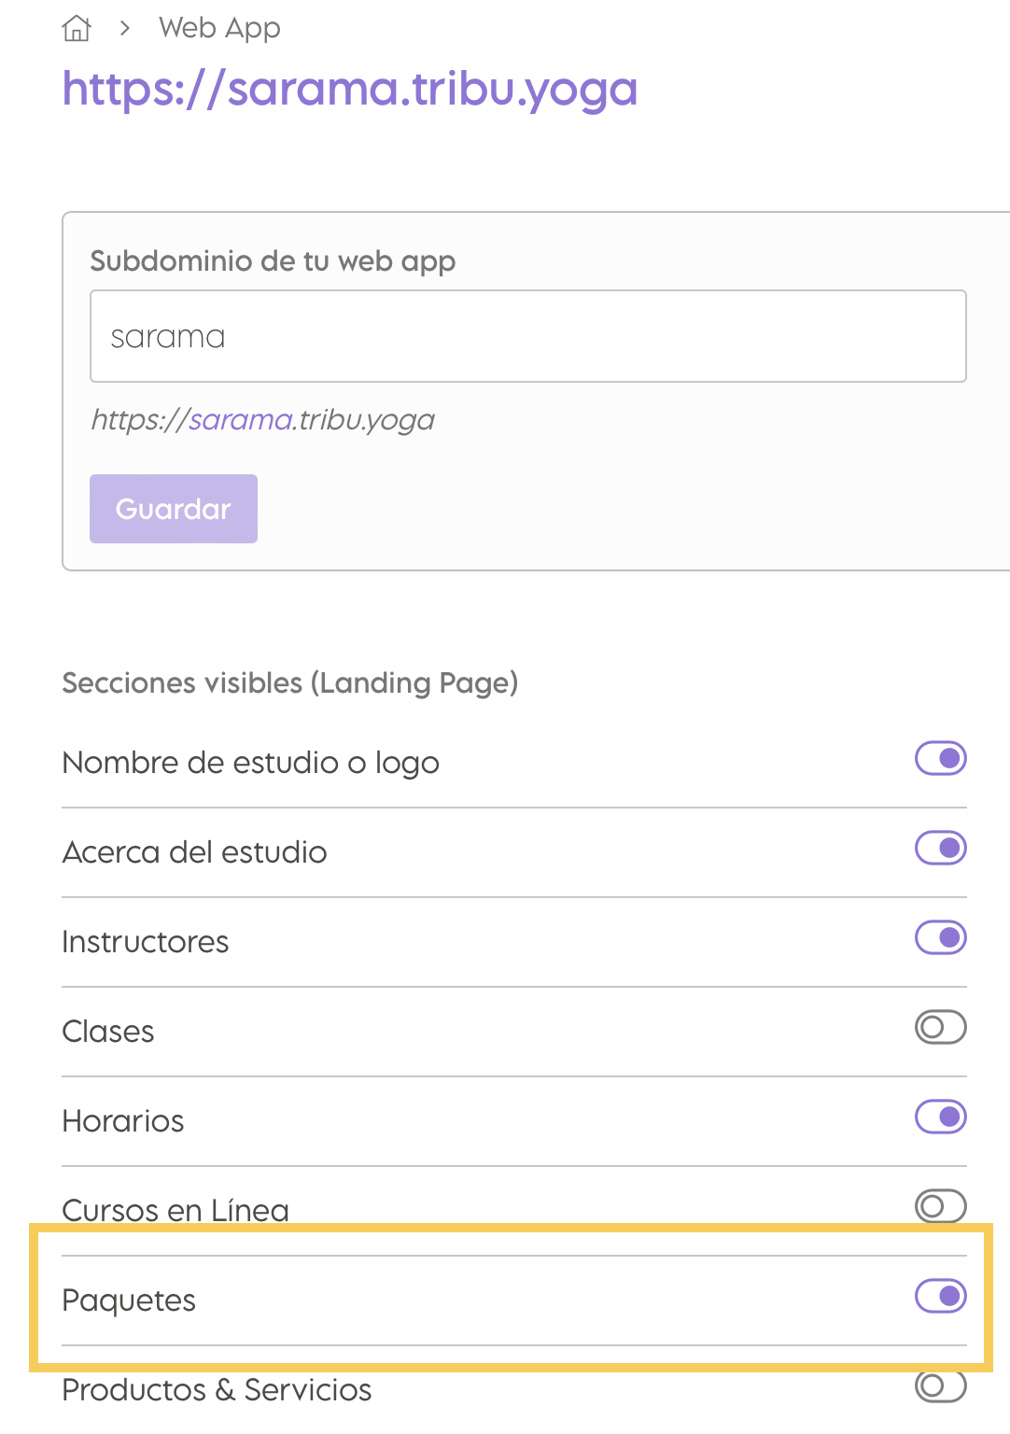Open the Web App breadcrumb item
Image resolution: width=1010 pixels, height=1434 pixels.
(x=219, y=29)
